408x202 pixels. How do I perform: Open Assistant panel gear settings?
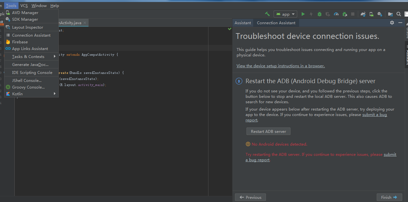coord(392,23)
